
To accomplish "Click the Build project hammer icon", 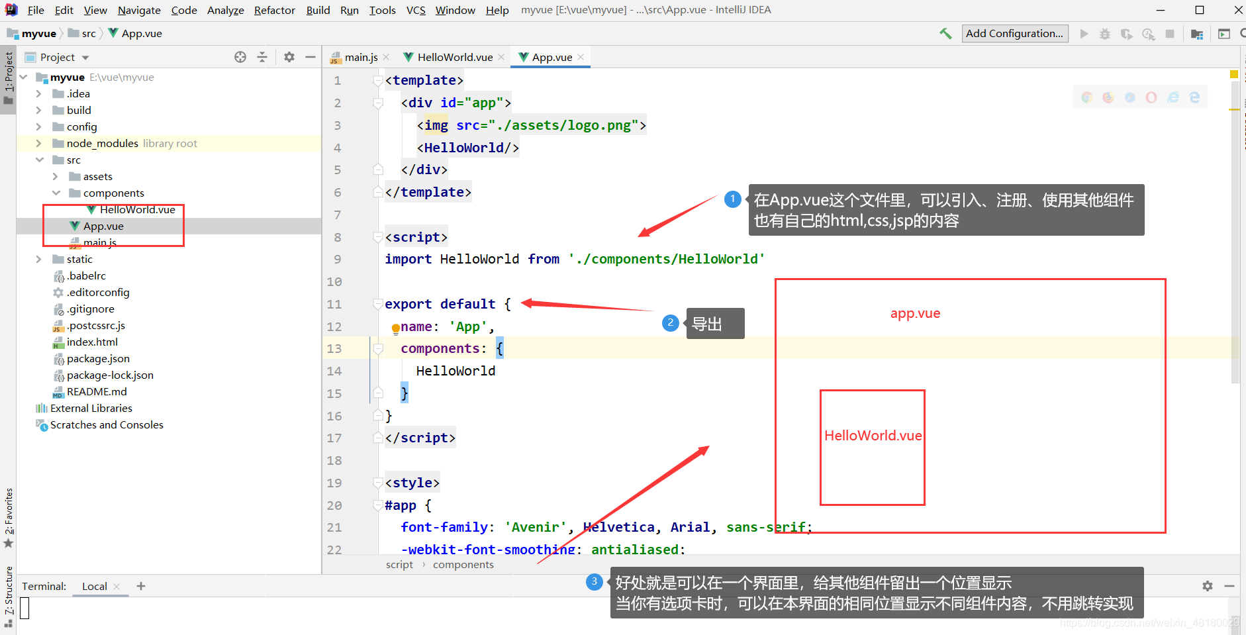I will [945, 33].
